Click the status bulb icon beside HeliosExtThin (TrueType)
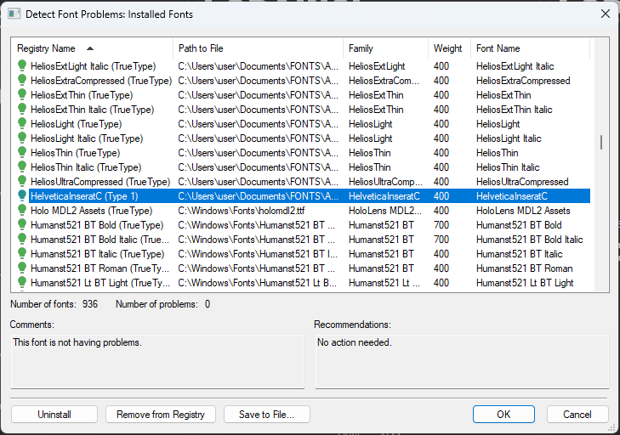Viewport: 620px width, 435px height. click(22, 95)
